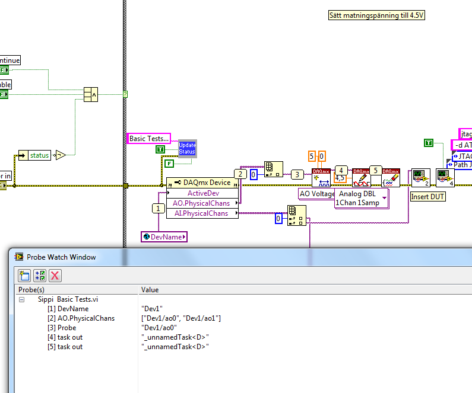The height and width of the screenshot is (393, 472).
Task: Open the AO Voltage polymorphic selector
Action: (317, 194)
